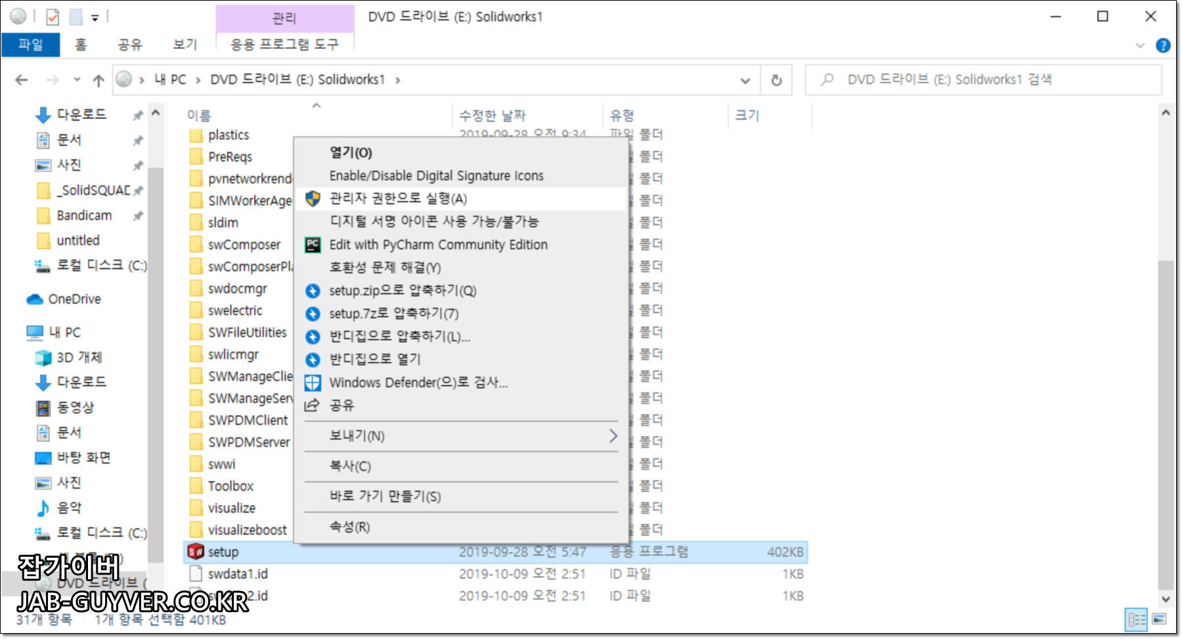Sort by the 유형 column header

(x=622, y=116)
